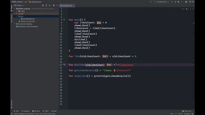Select the out folder row

pyautogui.click(x=36, y=14)
